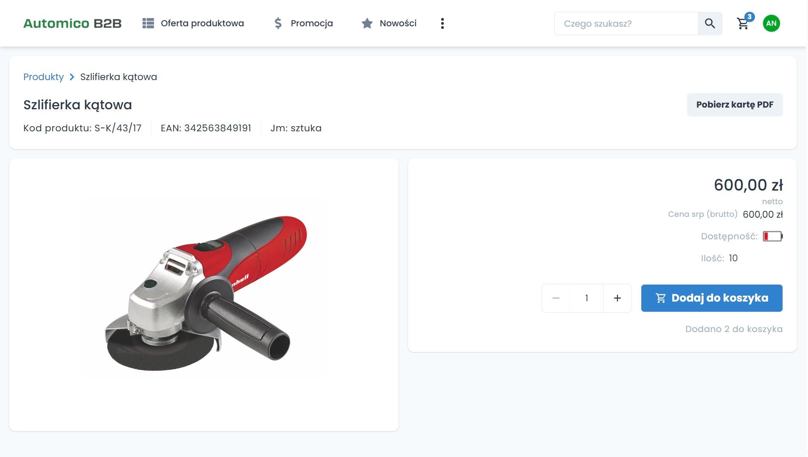Image resolution: width=808 pixels, height=457 pixels.
Task: Open the Nowości section
Action: tap(398, 23)
